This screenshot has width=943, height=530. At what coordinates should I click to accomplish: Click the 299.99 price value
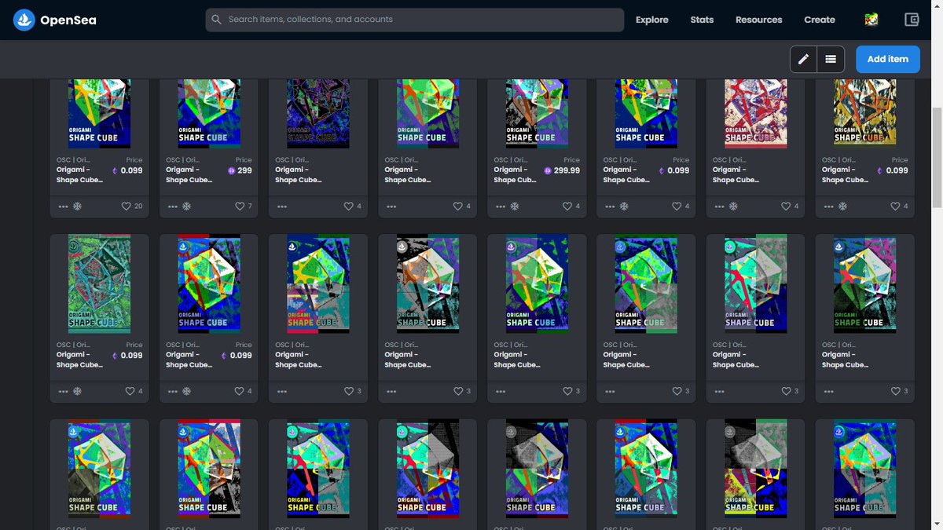(567, 170)
